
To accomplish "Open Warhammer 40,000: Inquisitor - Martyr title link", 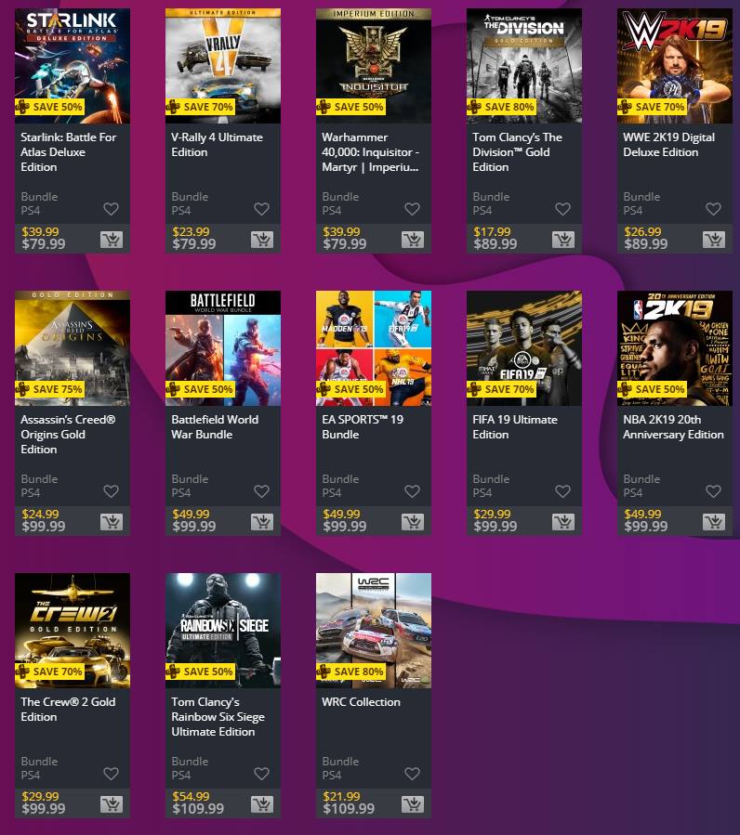I will tap(371, 152).
